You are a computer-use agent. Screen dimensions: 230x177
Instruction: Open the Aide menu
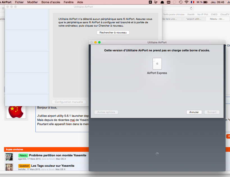[x=80, y=2]
